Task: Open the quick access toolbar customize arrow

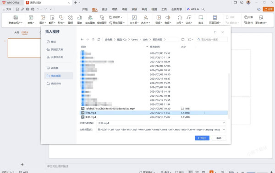Action: (x=51, y=9)
